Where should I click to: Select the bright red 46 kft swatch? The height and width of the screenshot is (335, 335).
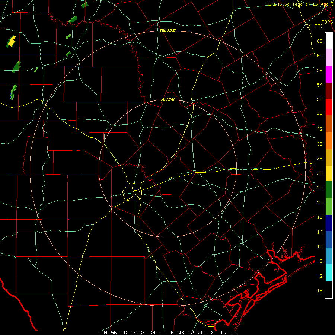pos(329,107)
